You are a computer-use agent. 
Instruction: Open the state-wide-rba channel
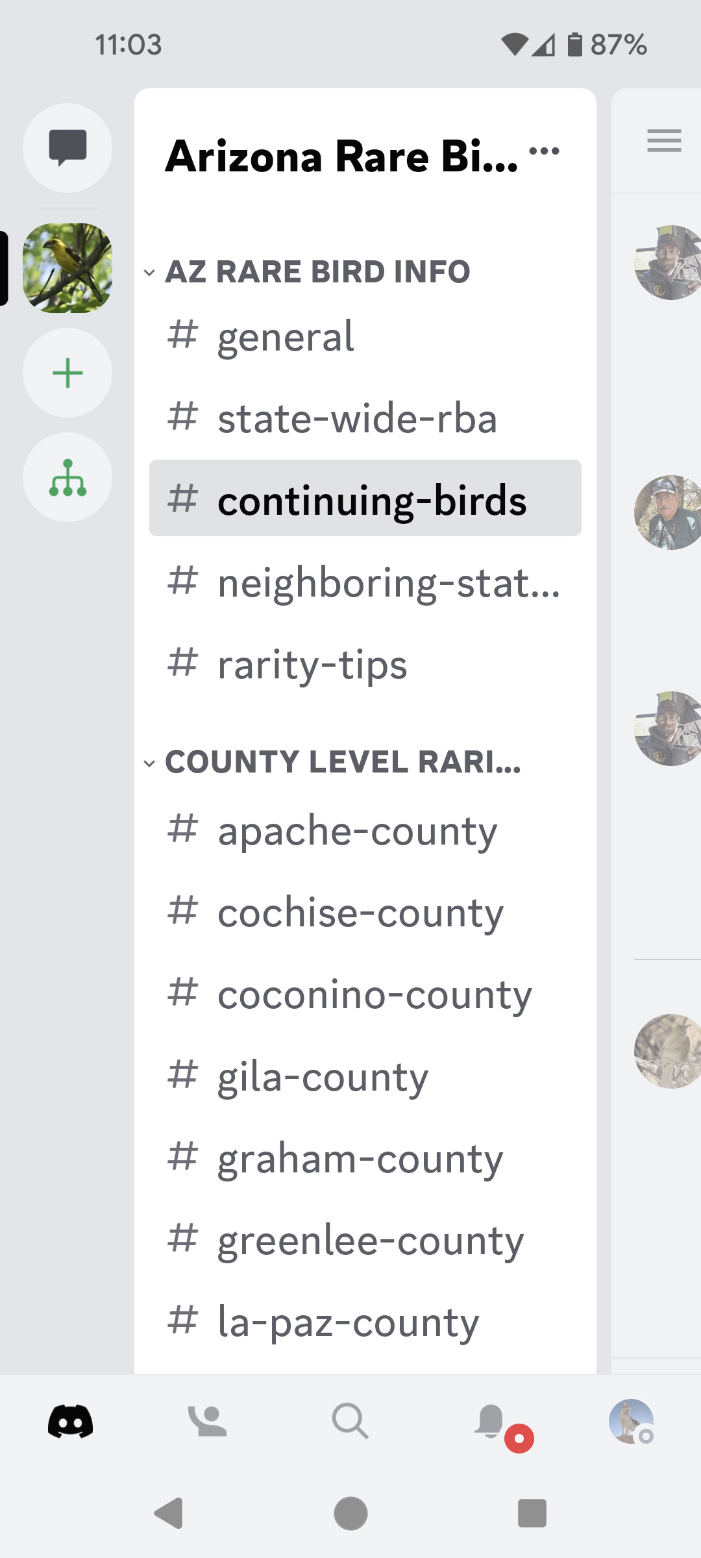tap(356, 419)
